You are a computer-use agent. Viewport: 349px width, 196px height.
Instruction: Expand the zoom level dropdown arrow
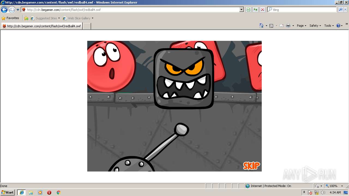point(342,186)
